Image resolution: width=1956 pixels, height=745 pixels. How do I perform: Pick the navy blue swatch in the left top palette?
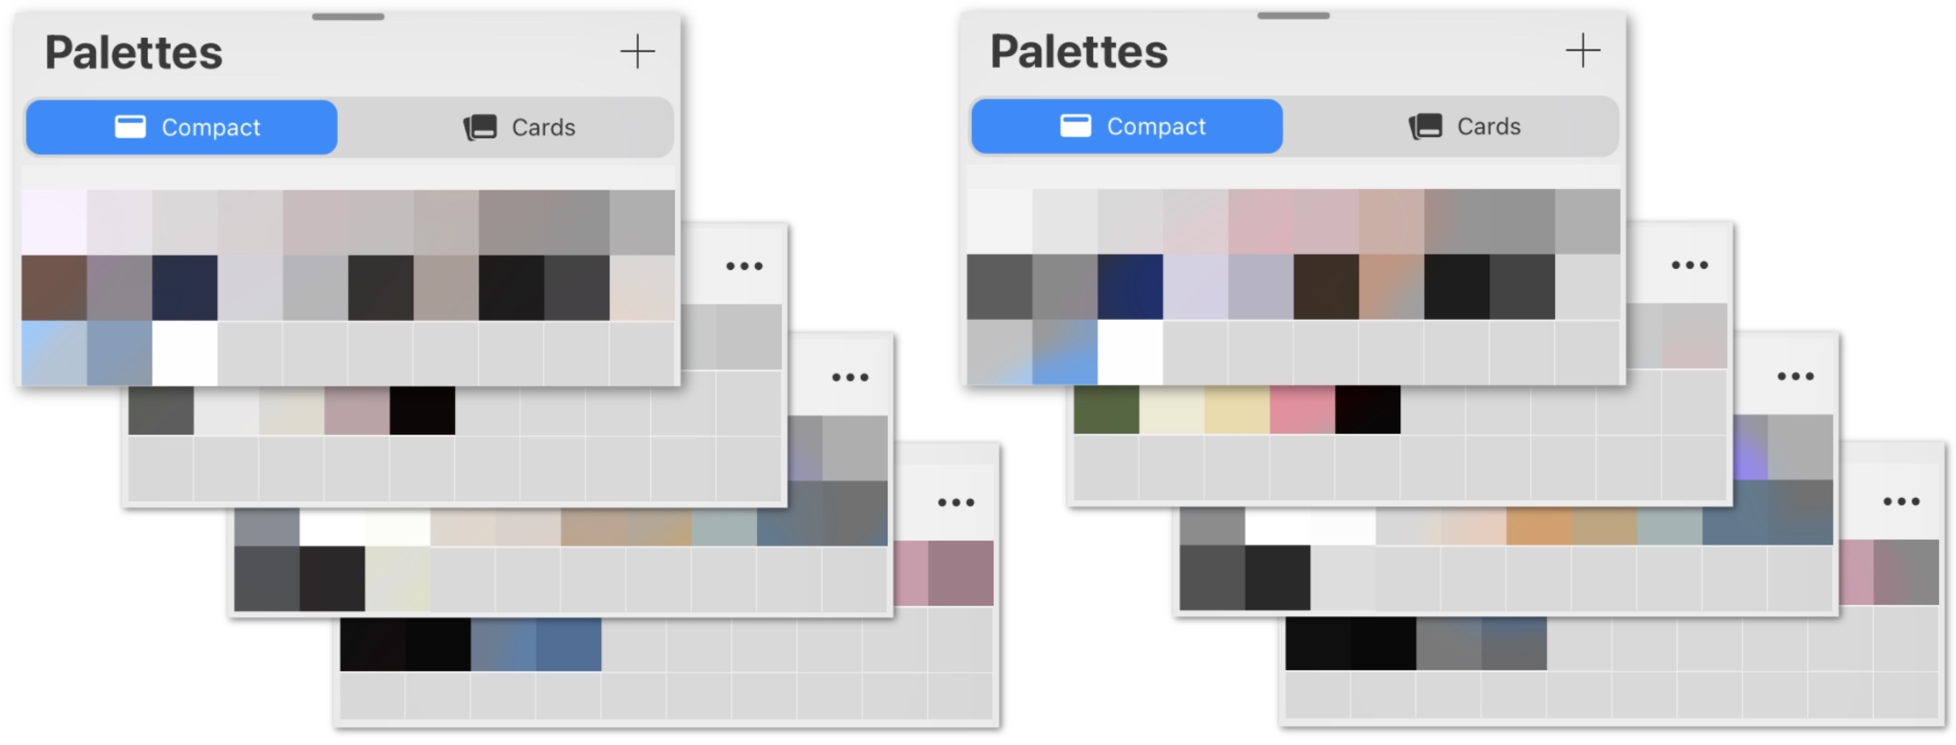(x=185, y=288)
